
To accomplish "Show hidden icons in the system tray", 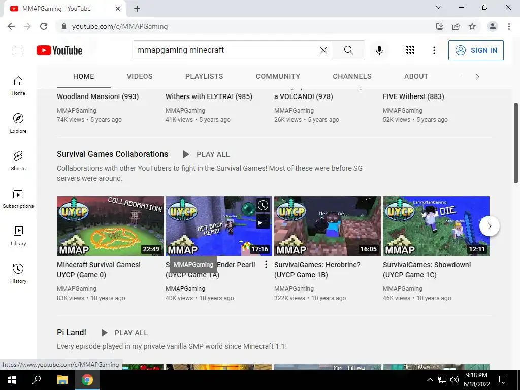I will (x=430, y=380).
